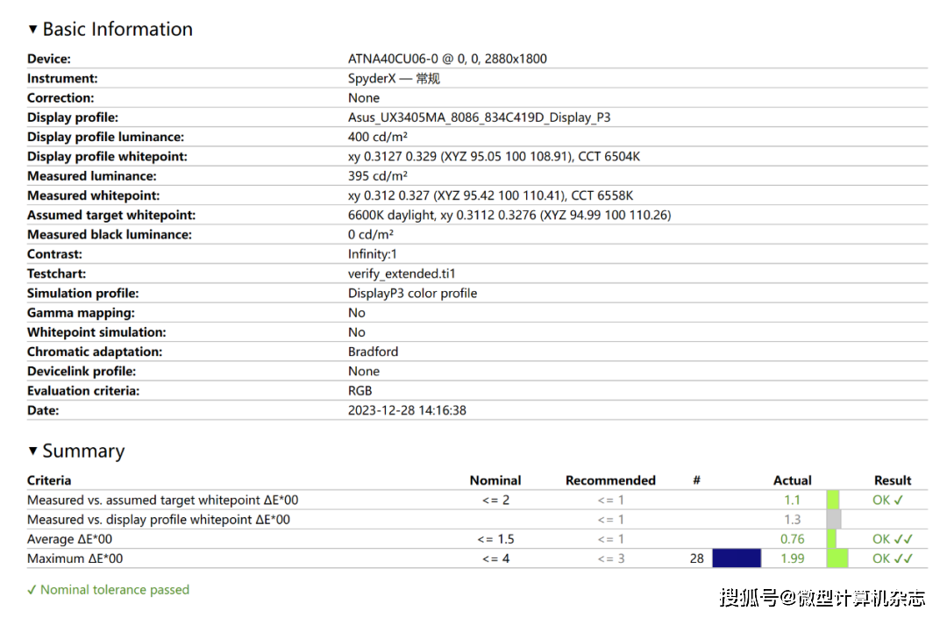Click the checkmark icon beside Nominal tolerance passed

click(x=32, y=590)
